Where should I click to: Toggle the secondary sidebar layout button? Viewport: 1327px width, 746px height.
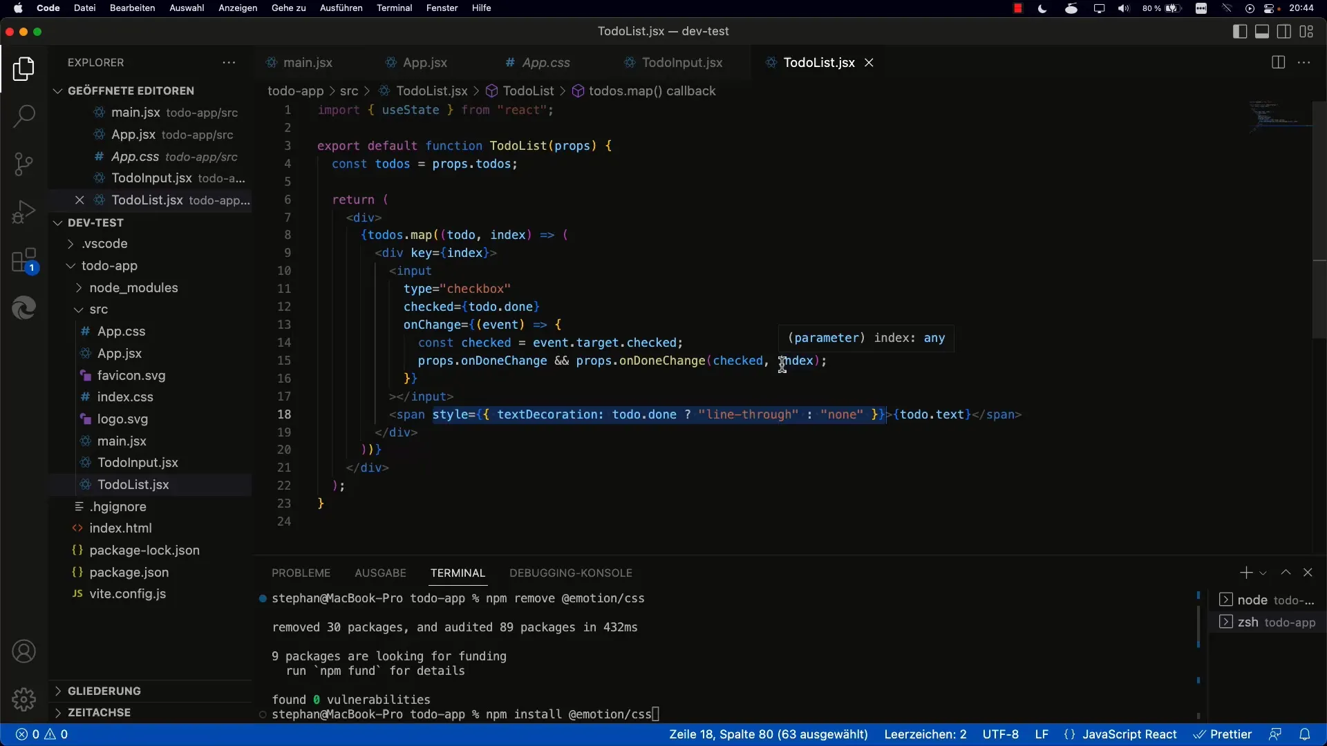pos(1284,31)
